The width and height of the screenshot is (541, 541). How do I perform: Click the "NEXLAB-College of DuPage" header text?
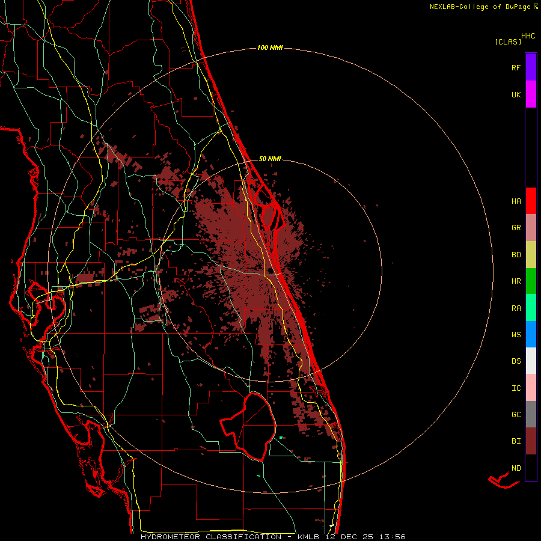[480, 7]
